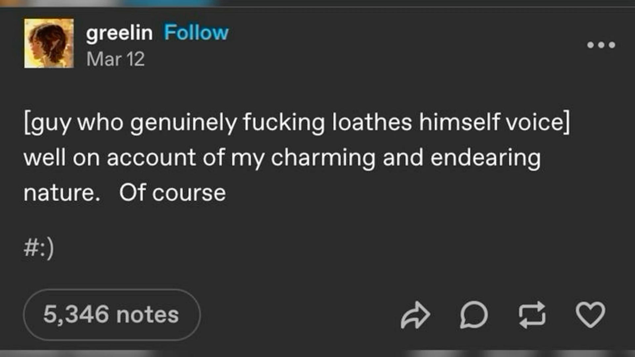Click the word "endearing" in the post
Viewport: 635px width, 357px height.
pyautogui.click(x=485, y=158)
